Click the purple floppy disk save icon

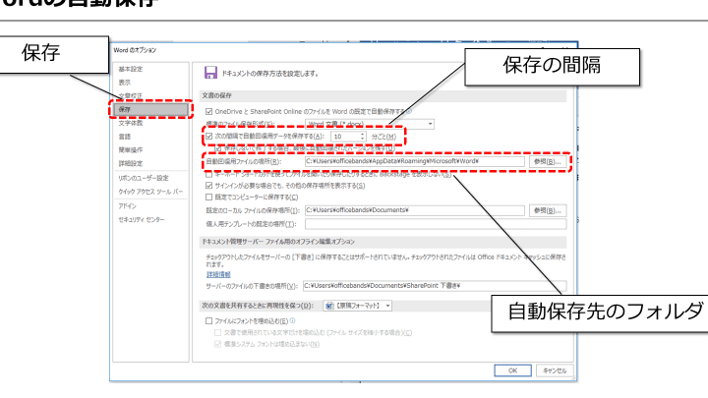click(x=210, y=73)
